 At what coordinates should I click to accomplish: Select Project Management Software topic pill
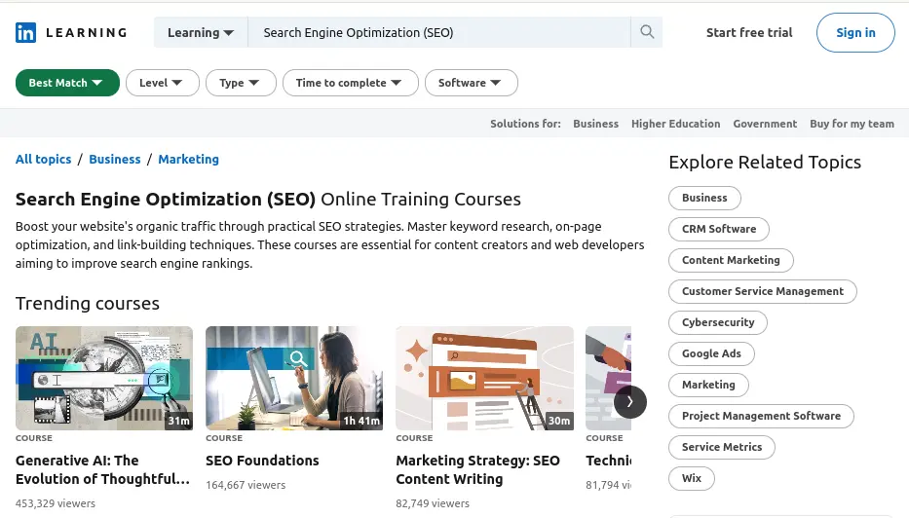(761, 416)
